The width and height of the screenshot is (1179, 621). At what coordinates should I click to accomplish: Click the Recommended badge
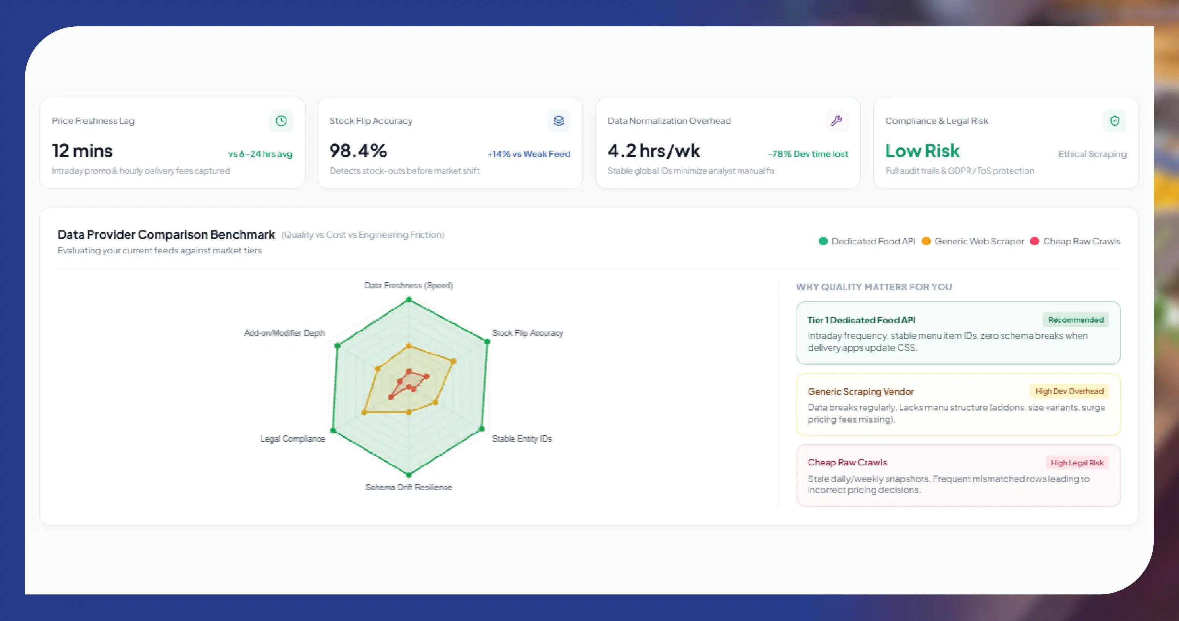[1075, 320]
